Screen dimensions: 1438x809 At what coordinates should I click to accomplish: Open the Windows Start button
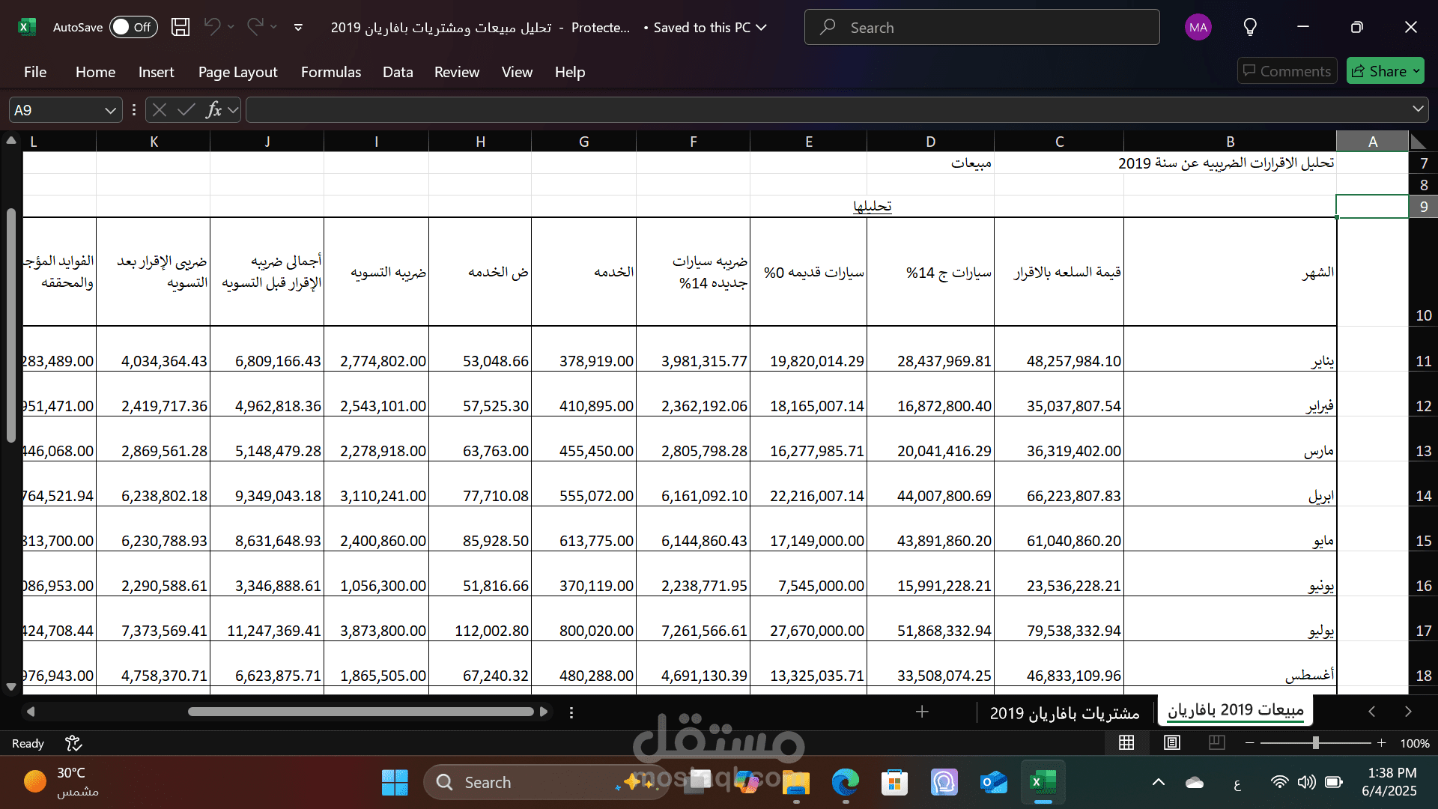pos(395,782)
